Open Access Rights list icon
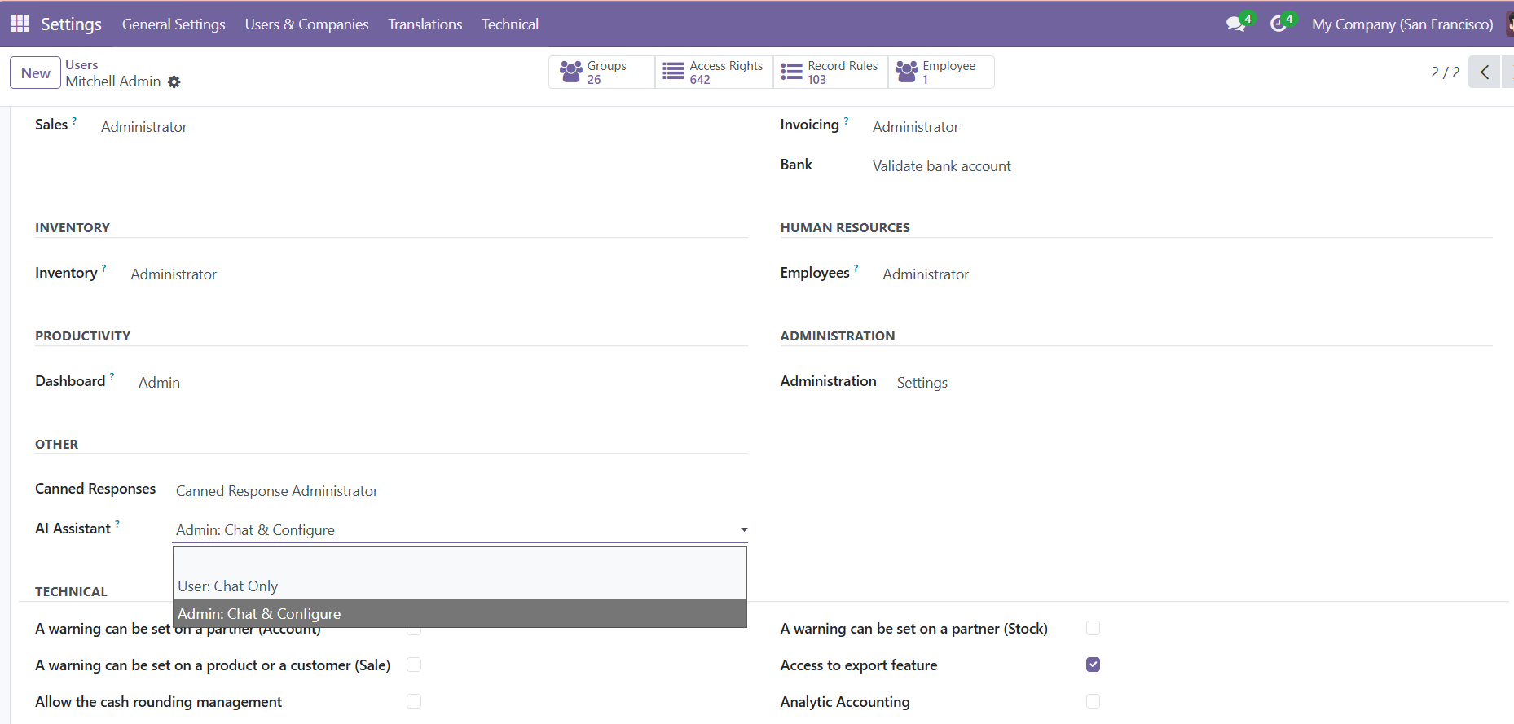This screenshot has width=1514, height=724. coord(673,72)
